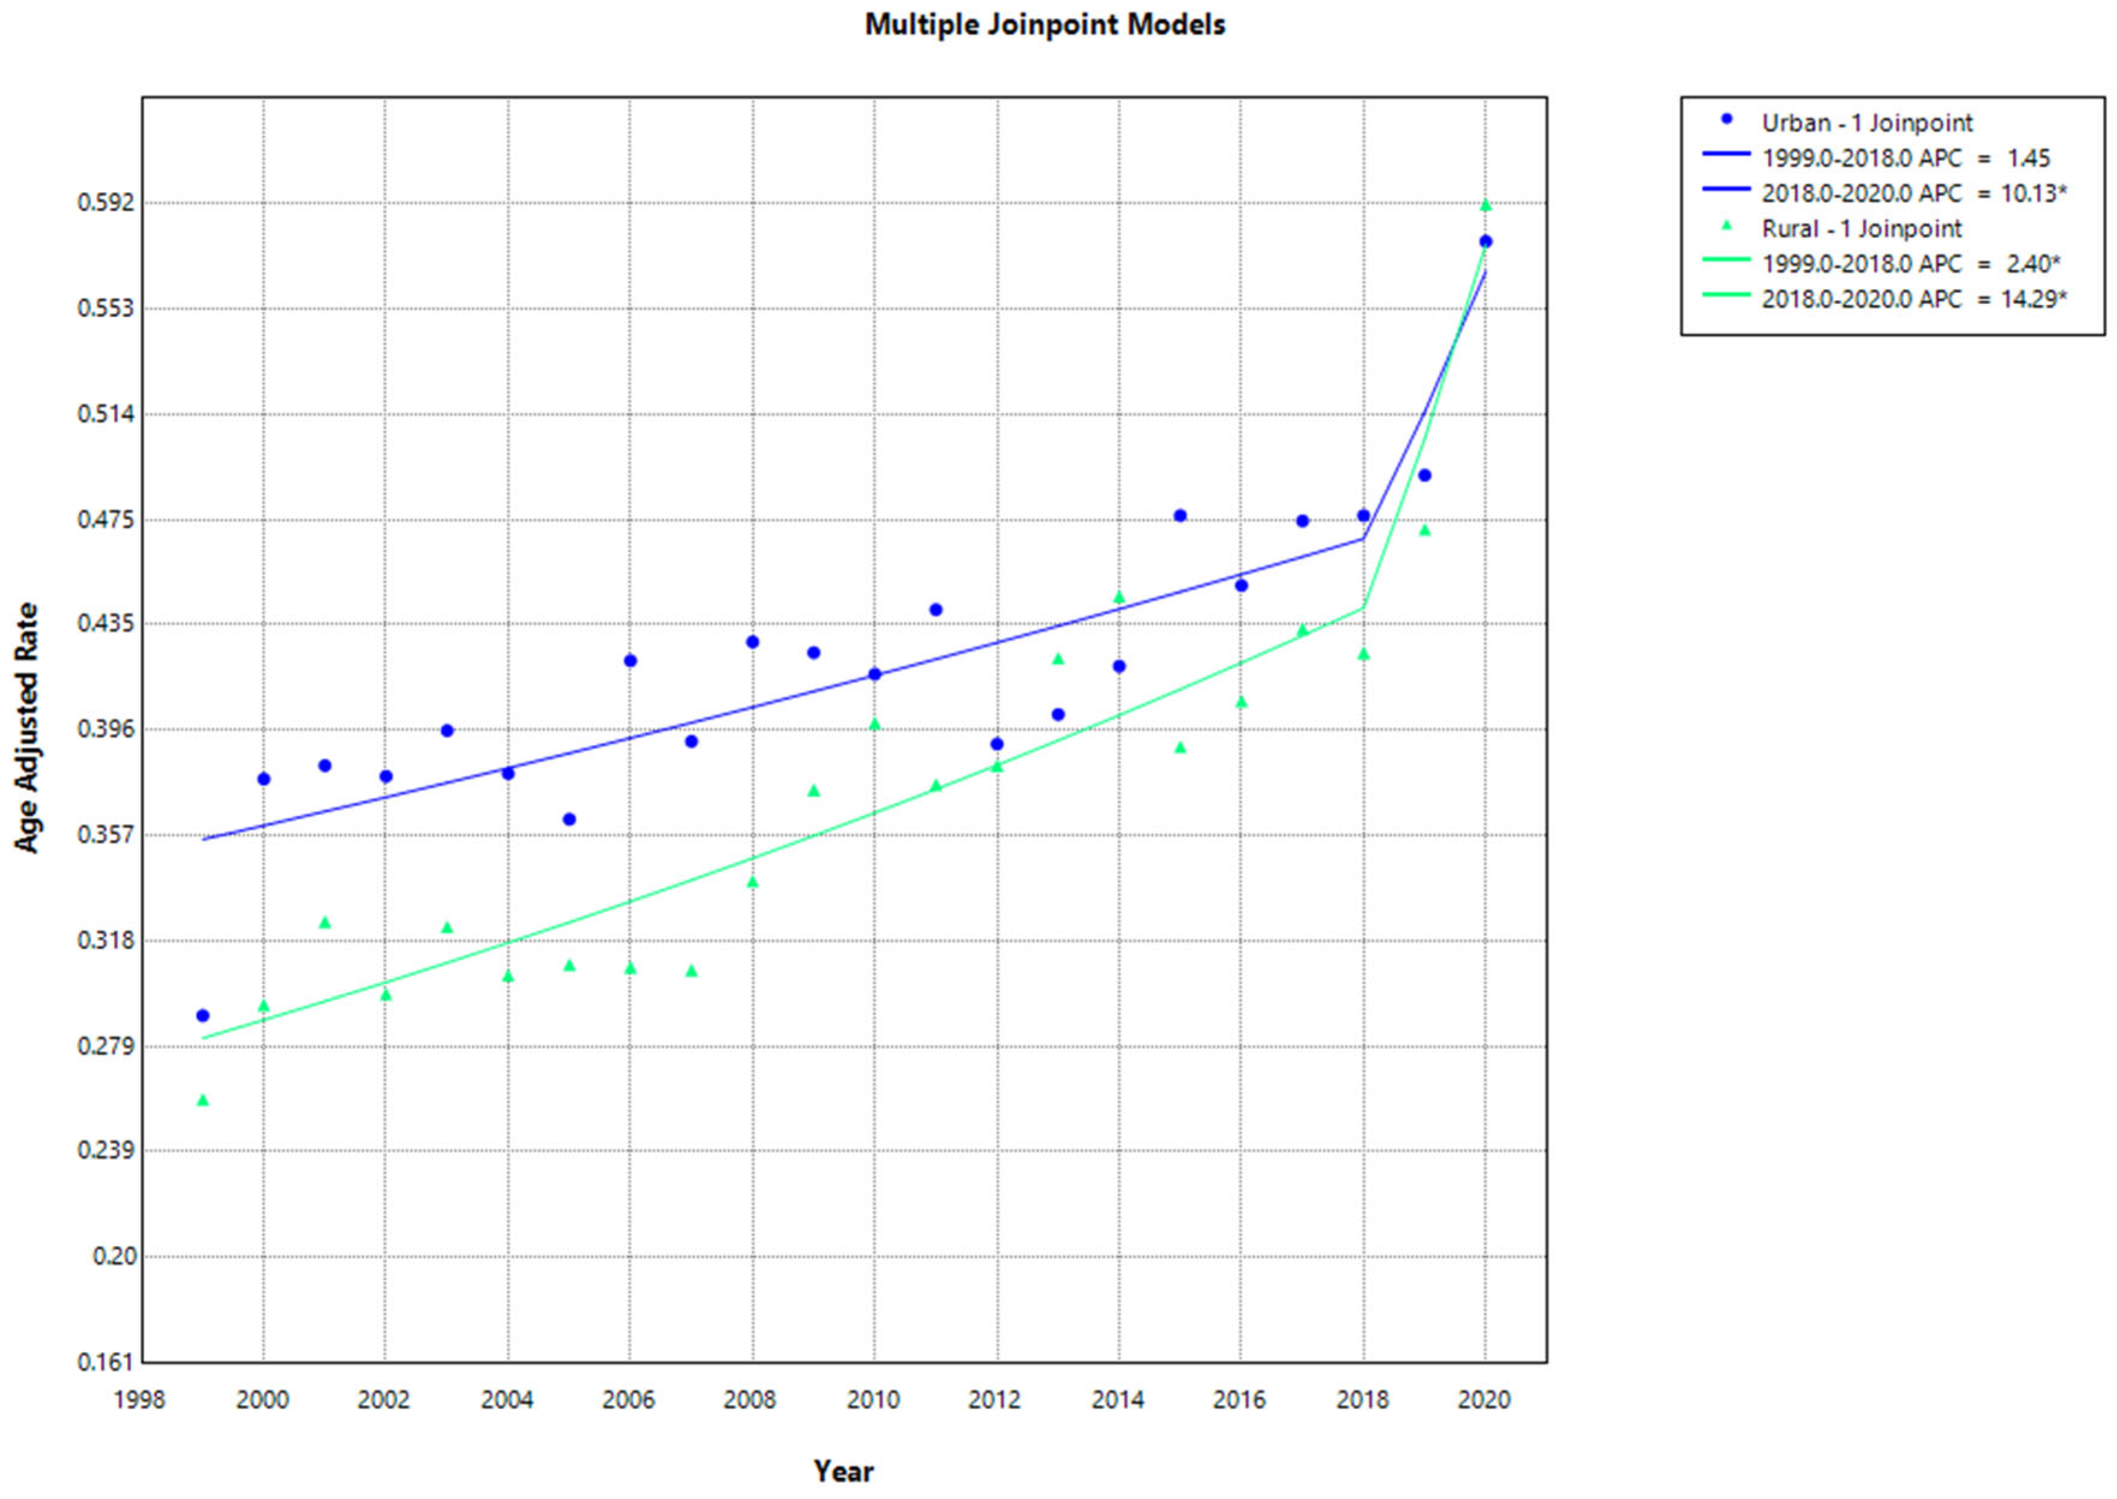The height and width of the screenshot is (1499, 2117).
Task: Click the 2010 tick label on x-axis
Action: [x=872, y=1400]
